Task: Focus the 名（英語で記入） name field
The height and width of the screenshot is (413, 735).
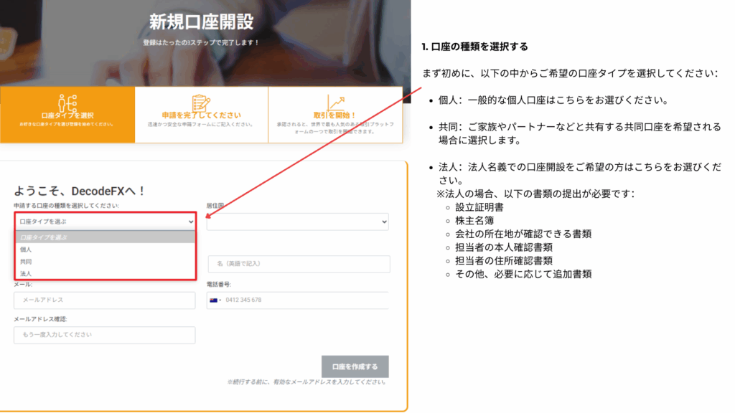Action: (x=298, y=265)
